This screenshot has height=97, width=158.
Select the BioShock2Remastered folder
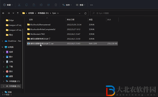tap(72, 25)
